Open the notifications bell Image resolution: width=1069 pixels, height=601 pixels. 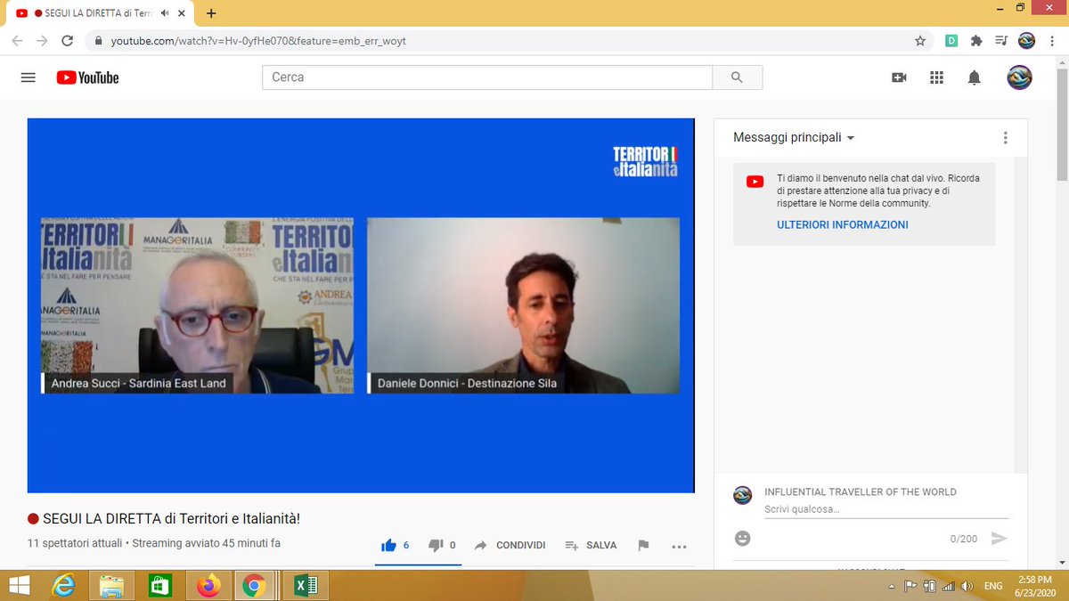pos(975,77)
